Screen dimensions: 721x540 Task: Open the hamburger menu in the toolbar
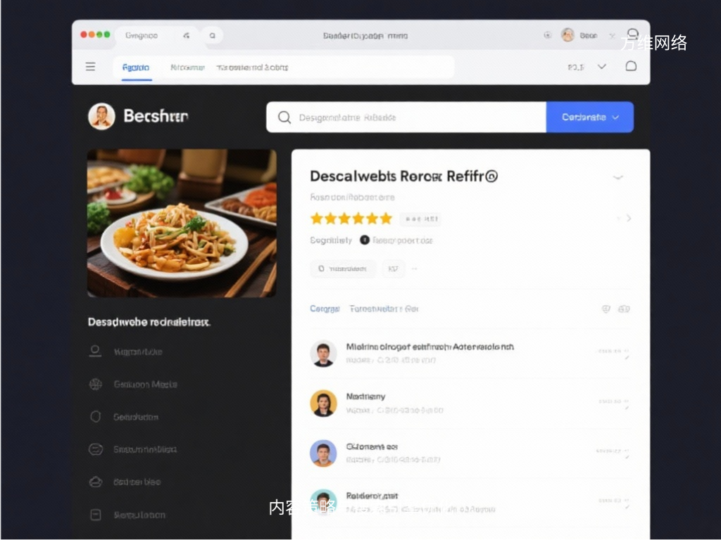90,67
